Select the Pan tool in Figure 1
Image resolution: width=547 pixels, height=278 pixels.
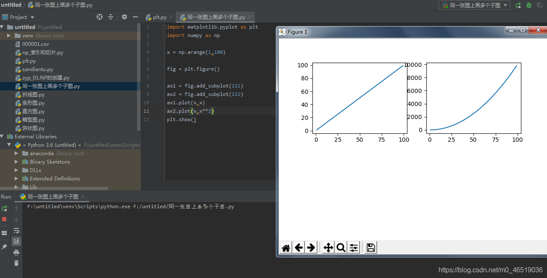tap(328, 248)
